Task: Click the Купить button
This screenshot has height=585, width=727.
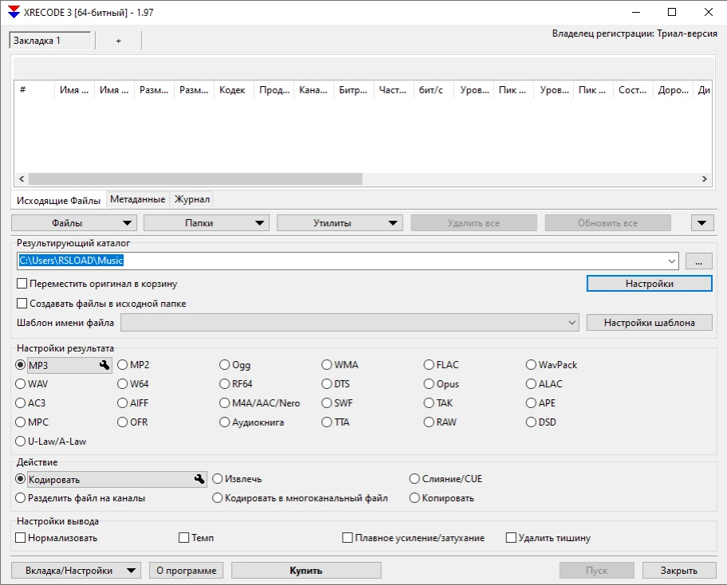Action: click(x=306, y=571)
